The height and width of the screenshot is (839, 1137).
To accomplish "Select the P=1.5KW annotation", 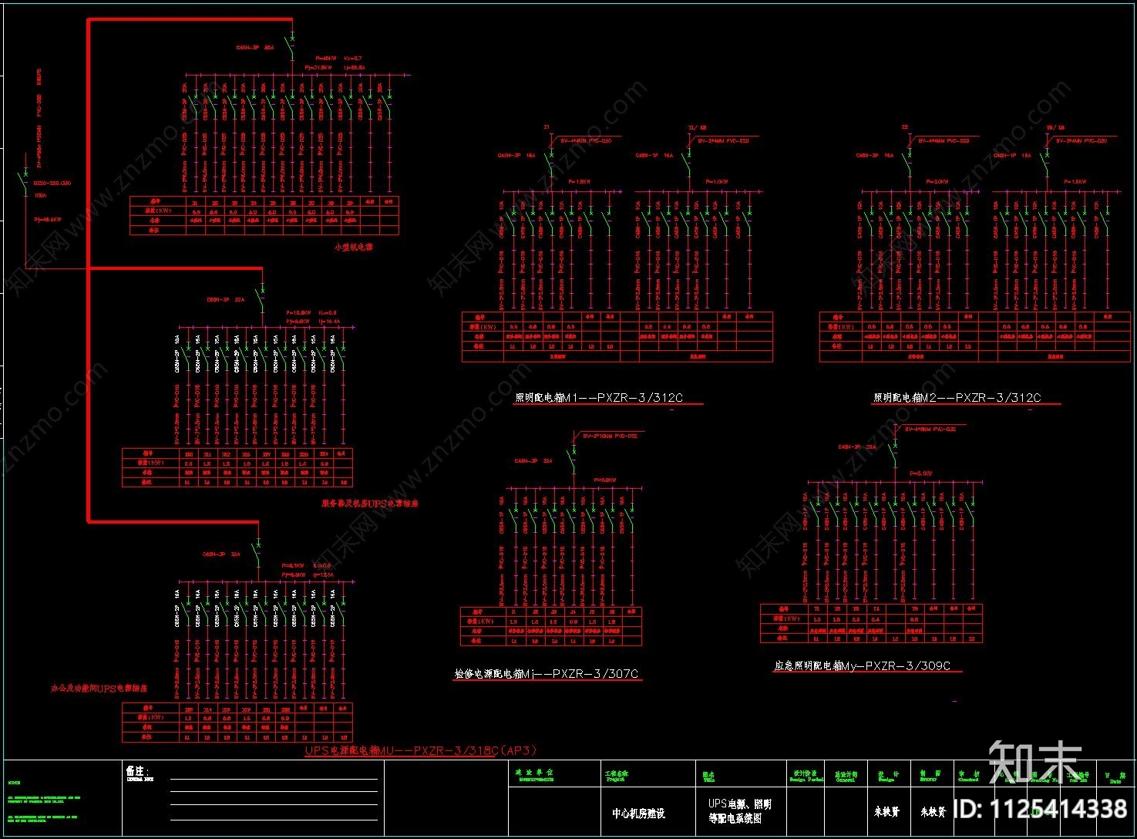I will coord(1075,182).
